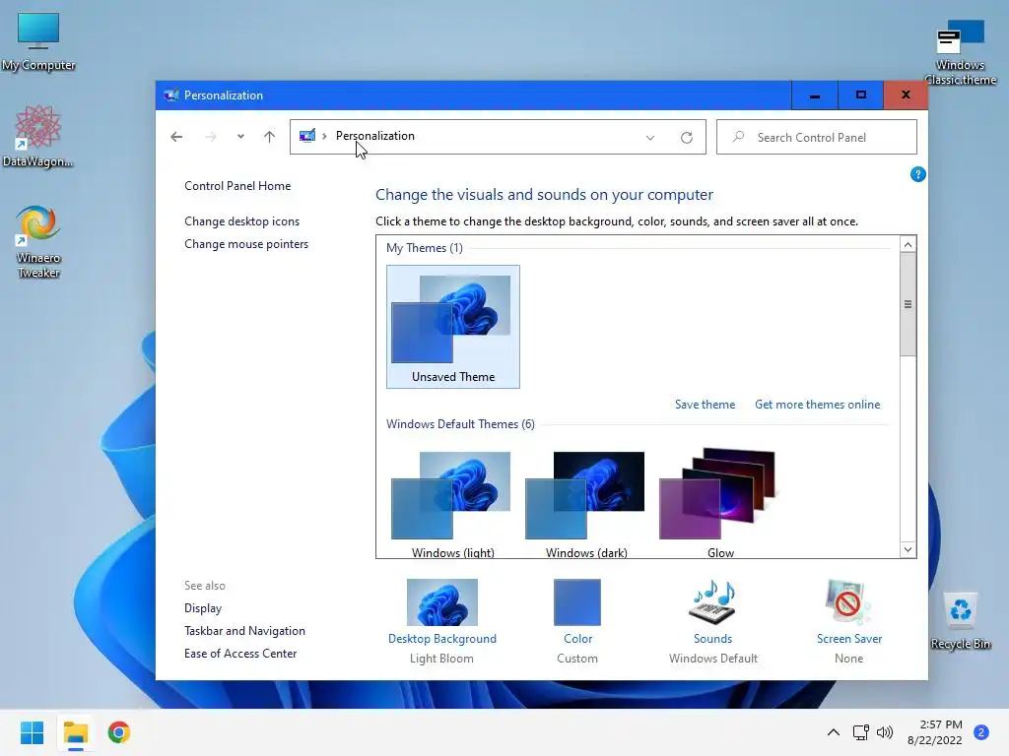Viewport: 1009px width, 756px height.
Task: Click the Search Control Panel field
Action: coord(817,137)
